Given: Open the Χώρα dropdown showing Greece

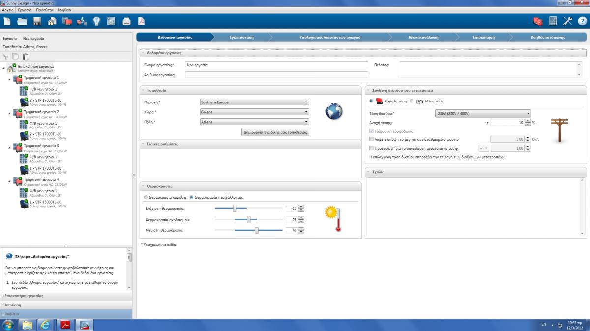Looking at the screenshot, I should pyautogui.click(x=254, y=112).
